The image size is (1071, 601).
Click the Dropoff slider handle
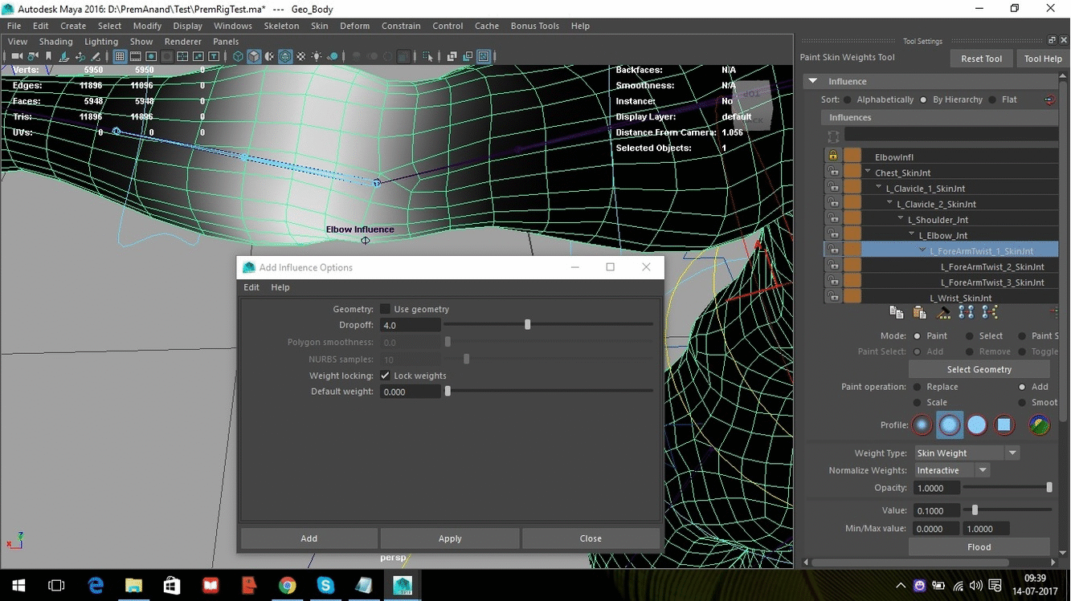[x=528, y=325]
